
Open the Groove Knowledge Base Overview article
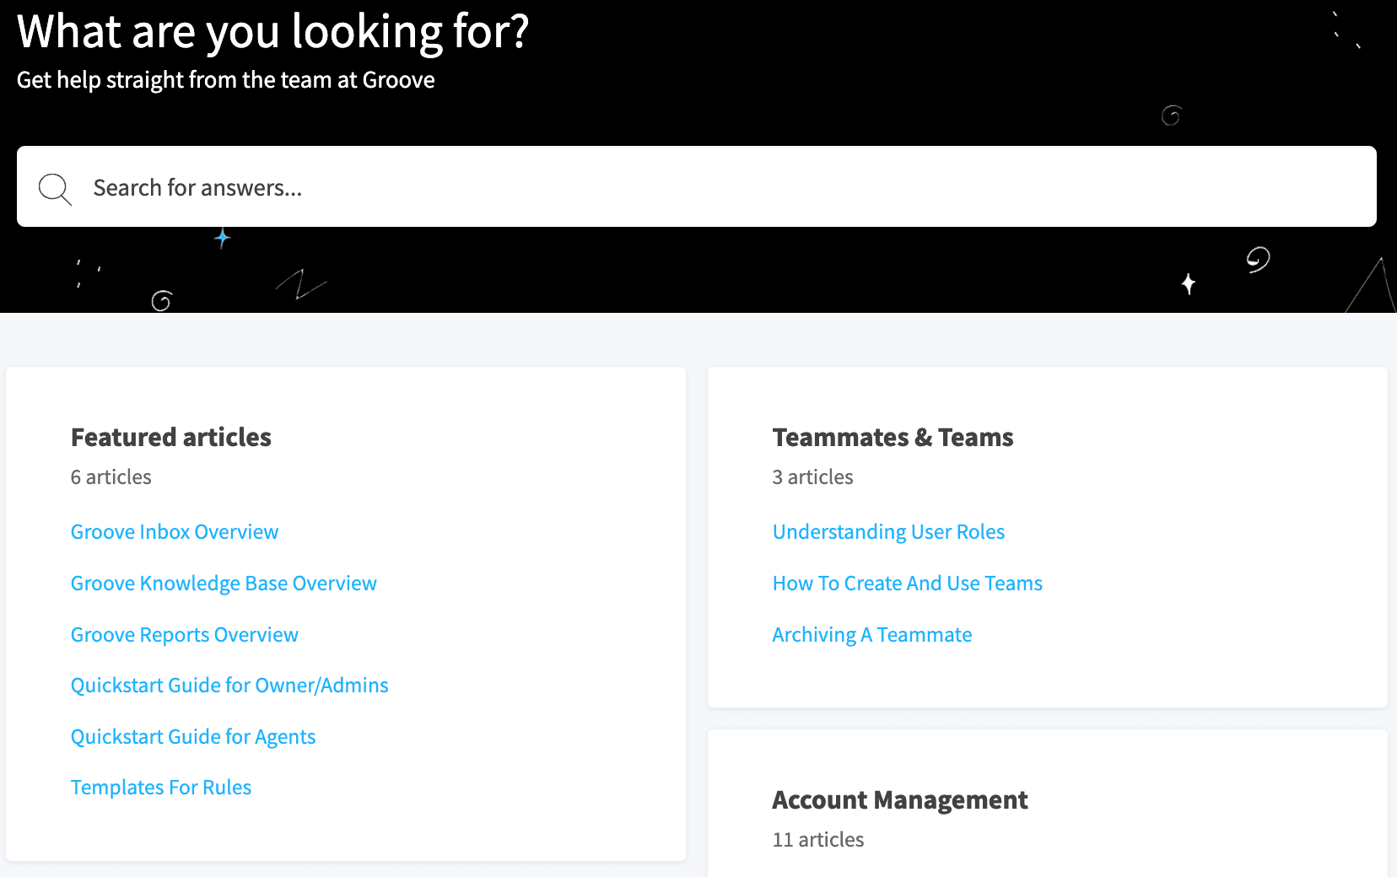click(x=224, y=583)
